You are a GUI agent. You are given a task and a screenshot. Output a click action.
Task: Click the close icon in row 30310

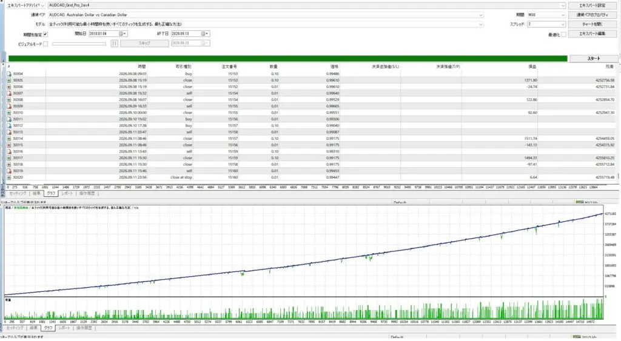point(8,113)
